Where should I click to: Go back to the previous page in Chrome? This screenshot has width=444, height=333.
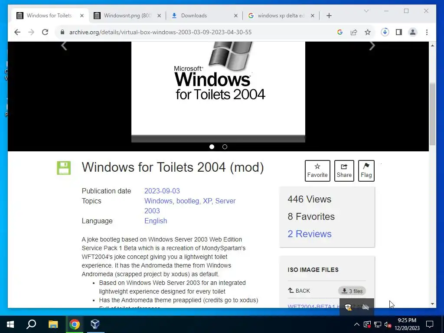pyautogui.click(x=17, y=32)
